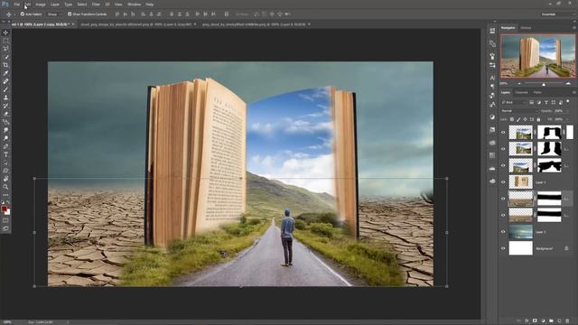Click the Navigator zoom slider handle
The width and height of the screenshot is (578, 325).
(x=544, y=84)
